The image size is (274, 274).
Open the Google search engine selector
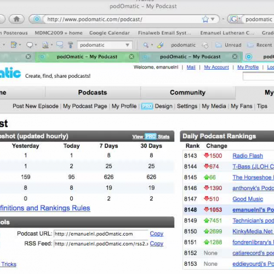point(235,19)
